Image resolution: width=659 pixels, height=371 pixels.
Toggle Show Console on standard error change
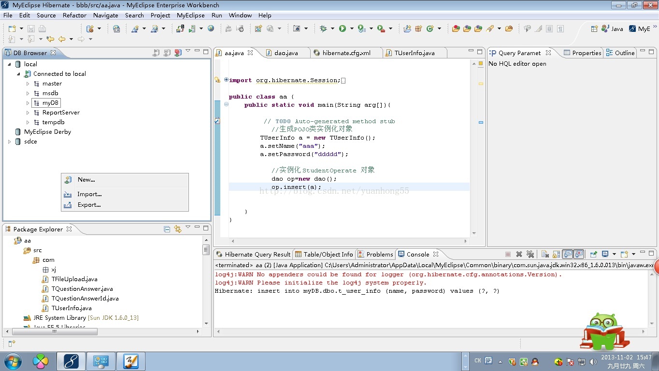[x=579, y=254]
